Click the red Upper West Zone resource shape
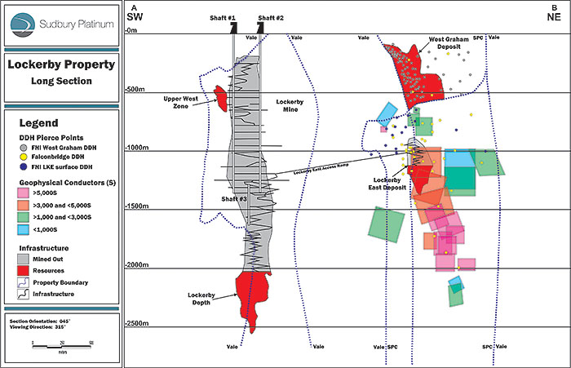Viewport: 571px width, 368px height. [x=221, y=99]
